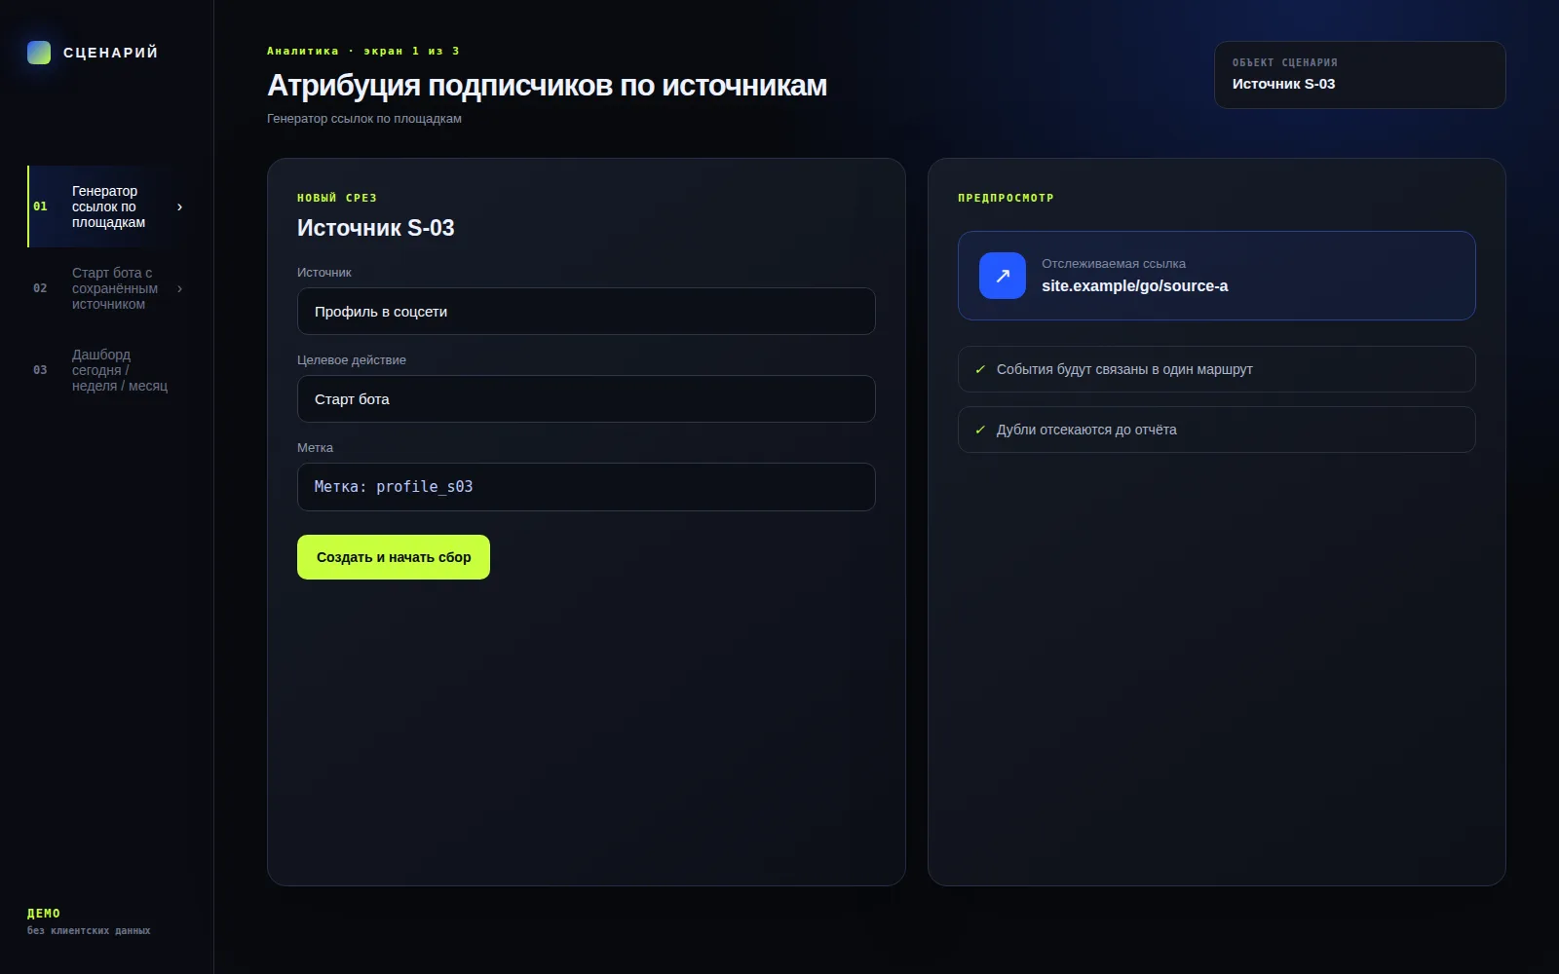
Task: Click subtitle Генератор ссылок по площадкам under heading
Action: pyautogui.click(x=364, y=119)
